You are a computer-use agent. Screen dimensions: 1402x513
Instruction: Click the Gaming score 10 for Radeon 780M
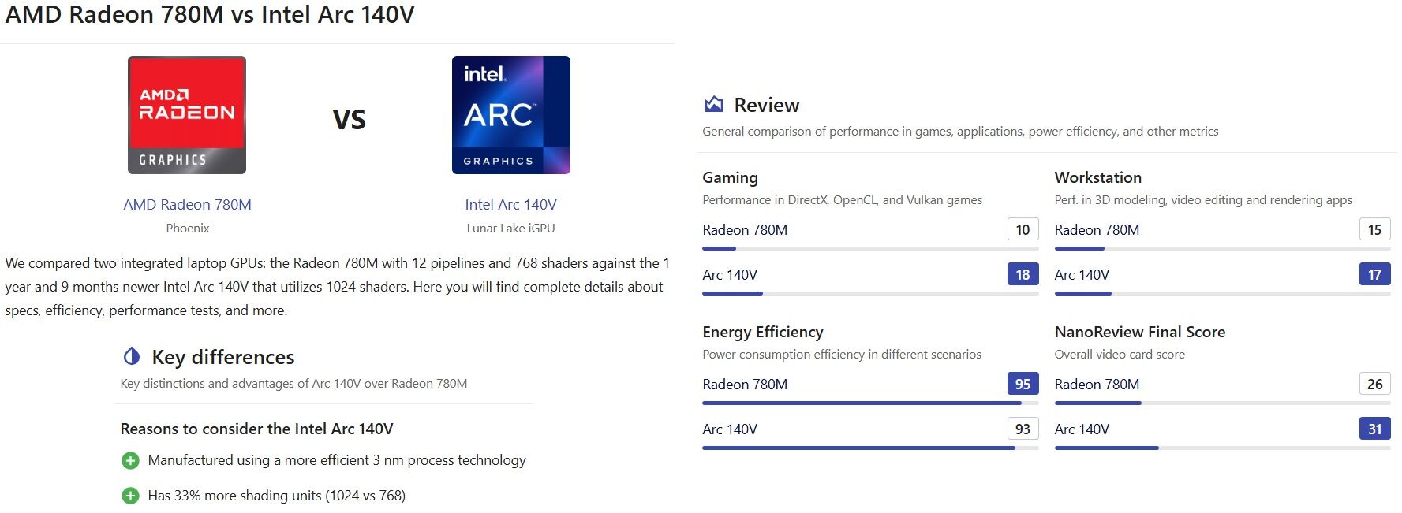tap(1023, 229)
